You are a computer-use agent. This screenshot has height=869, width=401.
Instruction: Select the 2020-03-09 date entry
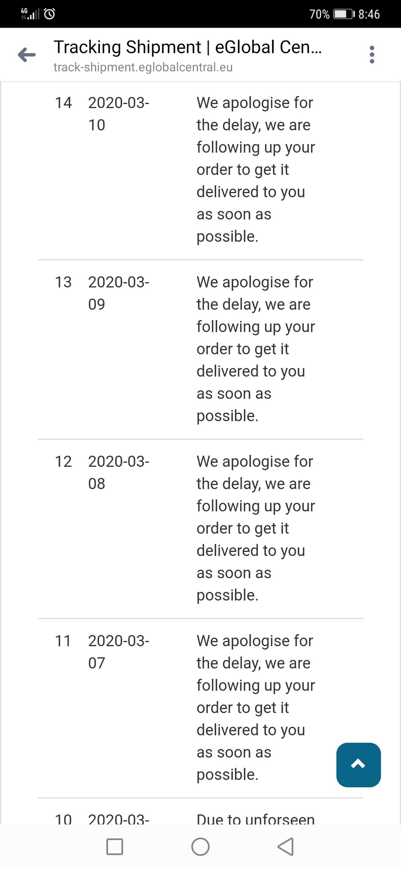(119, 293)
